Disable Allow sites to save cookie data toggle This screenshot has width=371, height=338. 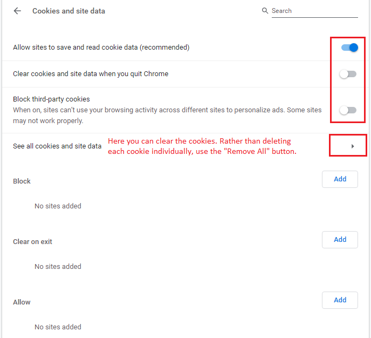point(349,48)
